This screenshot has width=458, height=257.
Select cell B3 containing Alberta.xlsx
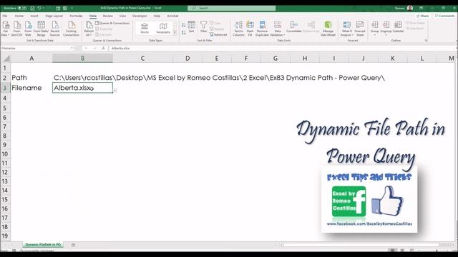point(83,88)
